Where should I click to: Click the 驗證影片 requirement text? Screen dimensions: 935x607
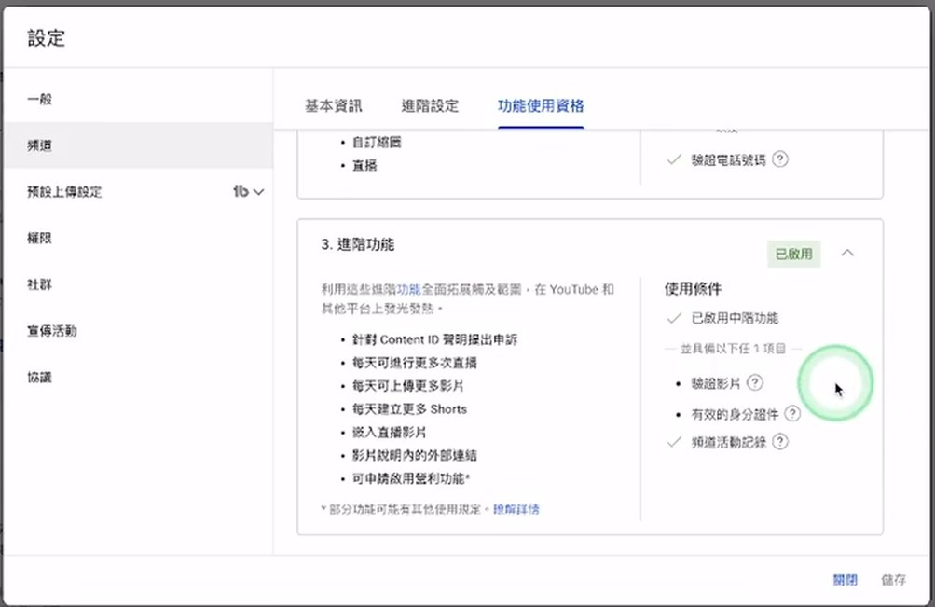tap(716, 383)
